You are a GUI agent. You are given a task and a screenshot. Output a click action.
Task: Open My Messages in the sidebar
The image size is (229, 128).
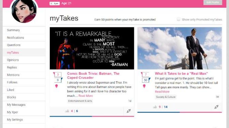tap(24, 105)
